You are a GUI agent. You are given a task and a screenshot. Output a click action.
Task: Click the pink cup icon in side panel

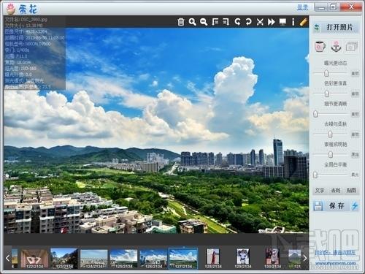320,46
